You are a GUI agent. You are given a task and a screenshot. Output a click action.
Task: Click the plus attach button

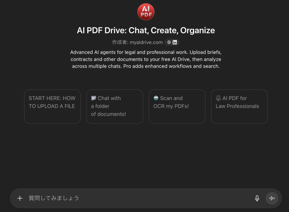(x=20, y=198)
